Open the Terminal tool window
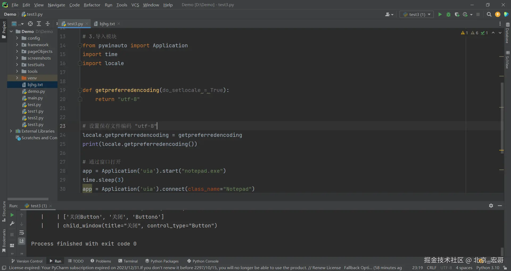The image size is (511, 271). pyautogui.click(x=128, y=261)
